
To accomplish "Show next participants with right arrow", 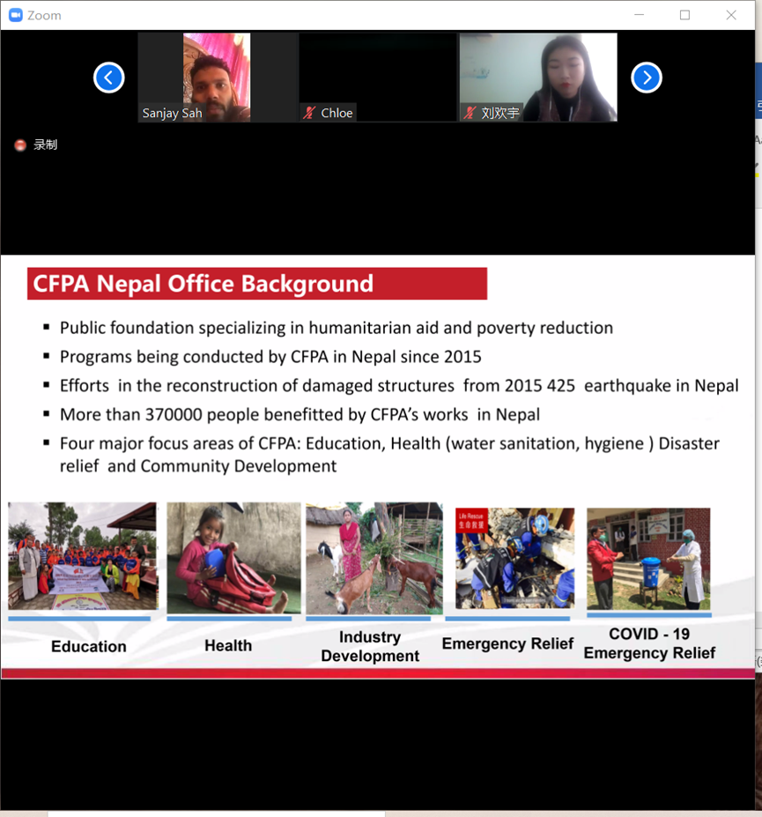I will 646,78.
